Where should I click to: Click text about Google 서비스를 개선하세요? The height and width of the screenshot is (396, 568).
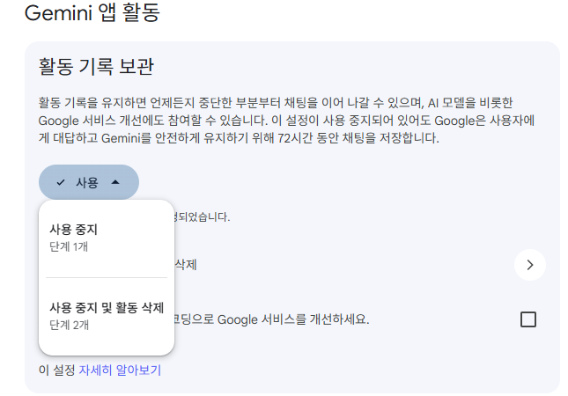(271, 319)
